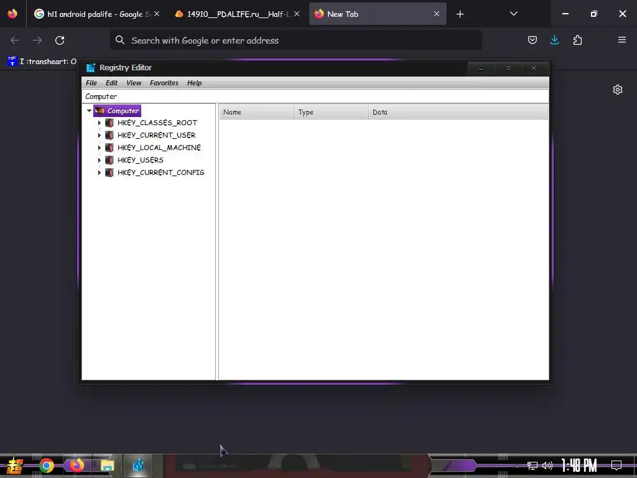
Task: Close the New Tab browser tab
Action: (x=436, y=14)
